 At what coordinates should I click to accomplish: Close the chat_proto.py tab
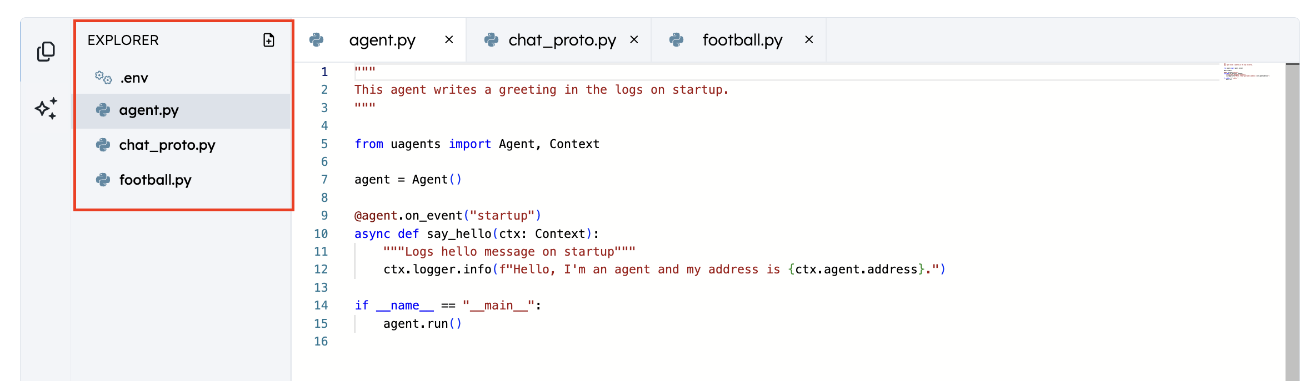coord(634,40)
